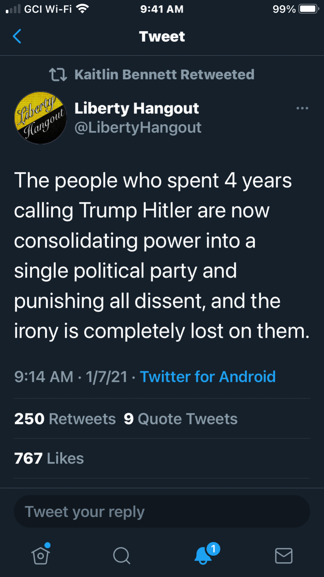
Task: View the 767 Likes list
Action: pos(49,458)
